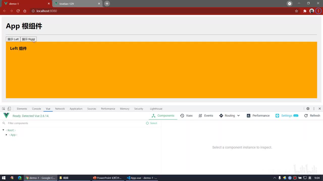This screenshot has width=323, height=181.
Task: Open the Application DevTools tab
Action: coord(76,109)
